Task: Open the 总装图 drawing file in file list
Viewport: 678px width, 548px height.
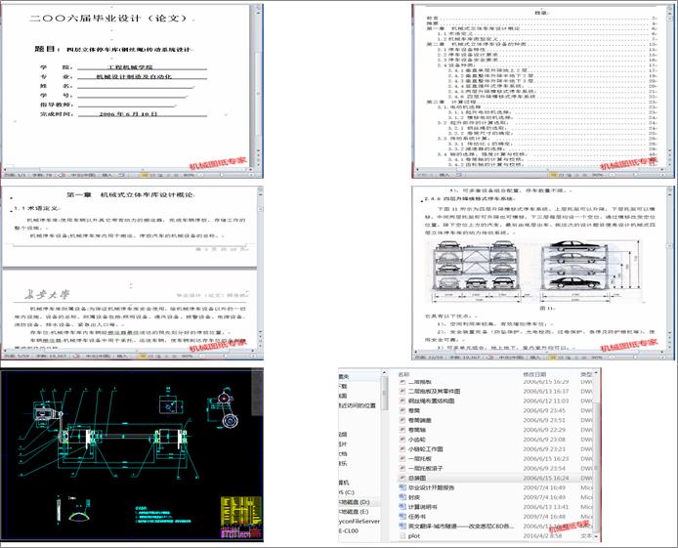Action: (417, 478)
